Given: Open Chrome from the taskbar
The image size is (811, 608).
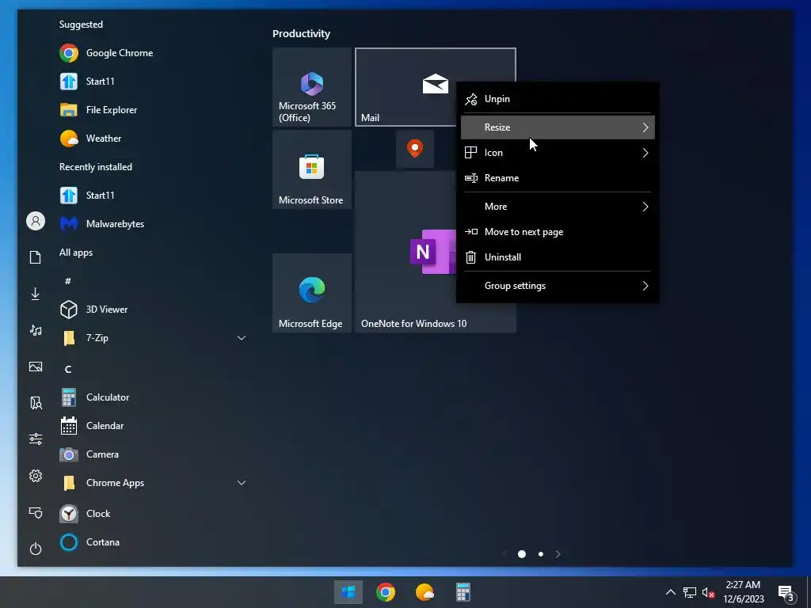Looking at the screenshot, I should 386,592.
